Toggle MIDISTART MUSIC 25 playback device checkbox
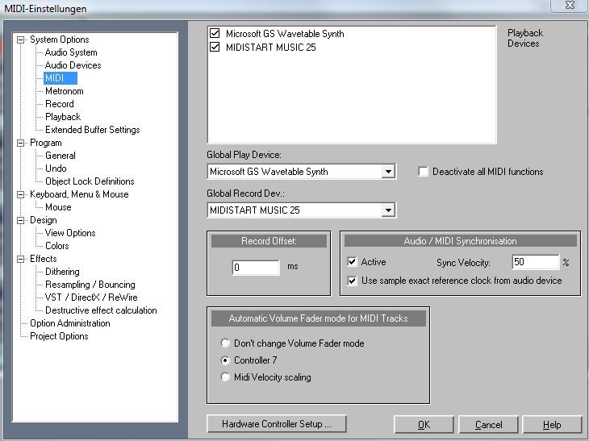The width and height of the screenshot is (589, 441). point(215,48)
